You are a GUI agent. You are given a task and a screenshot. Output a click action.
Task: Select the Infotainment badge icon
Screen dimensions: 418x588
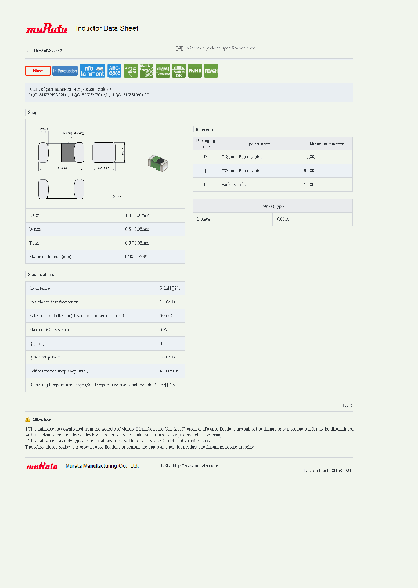click(92, 70)
